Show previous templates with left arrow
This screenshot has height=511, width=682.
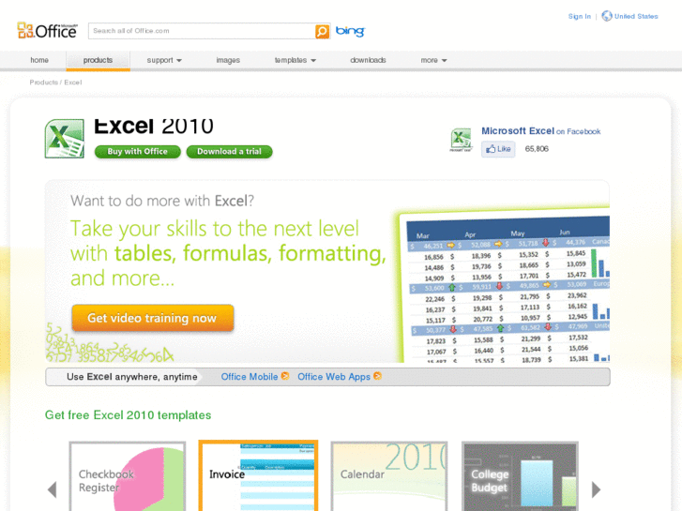53,489
